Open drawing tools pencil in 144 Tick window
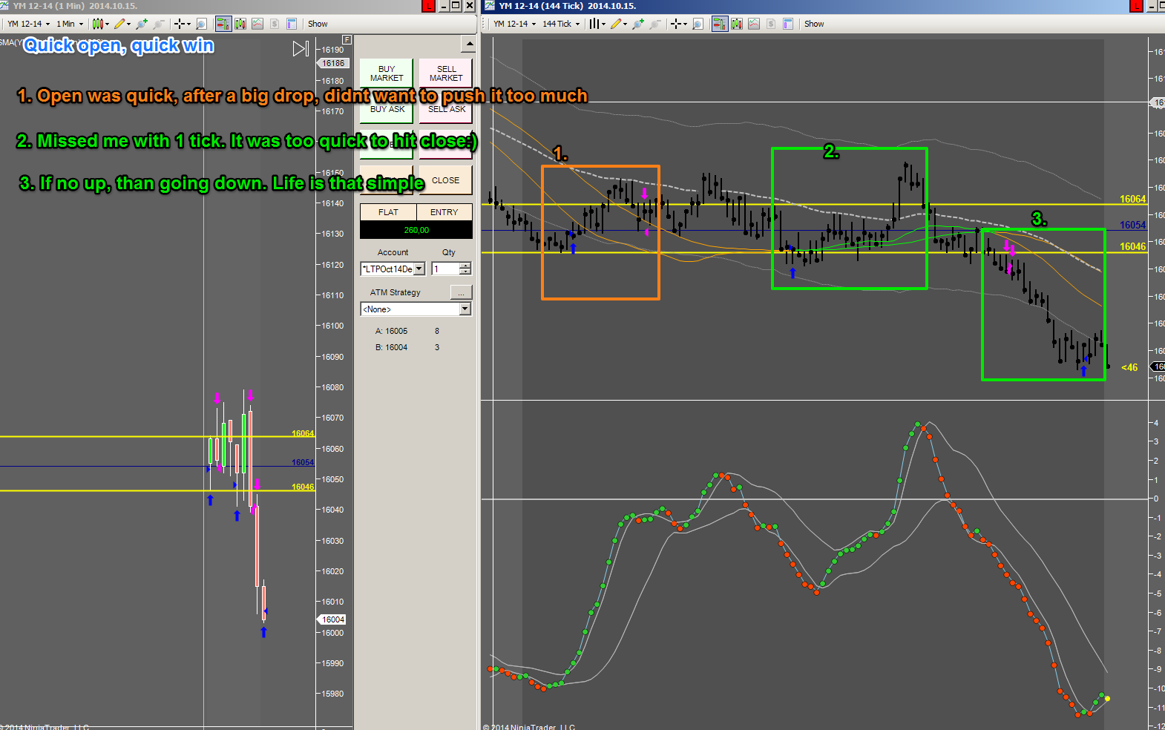The image size is (1165, 730). click(619, 24)
